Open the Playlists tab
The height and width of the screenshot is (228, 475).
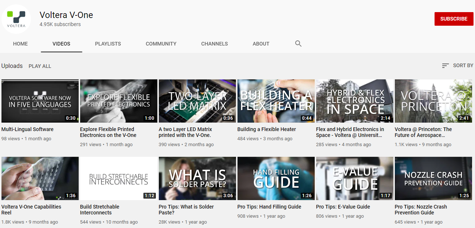pyautogui.click(x=108, y=44)
